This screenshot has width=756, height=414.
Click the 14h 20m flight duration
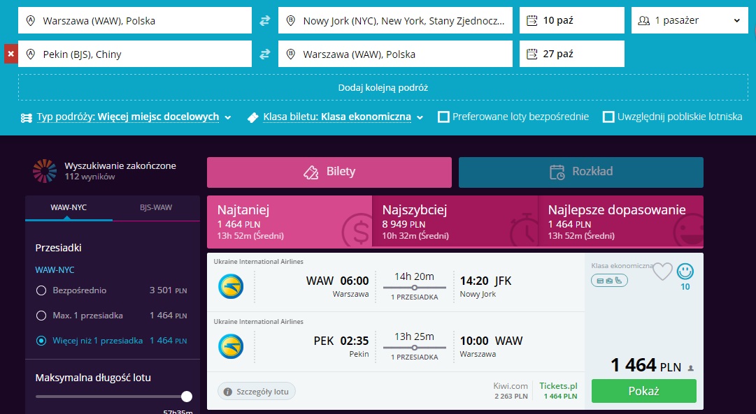pyautogui.click(x=414, y=276)
